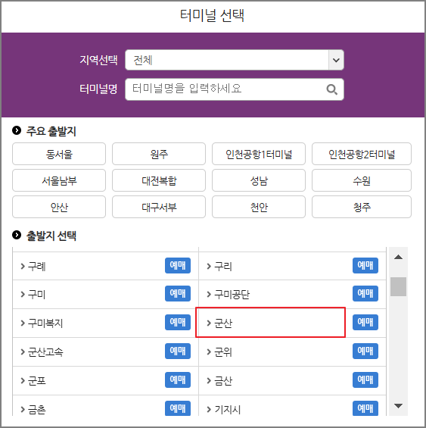Click 예매 button for 구례
This screenshot has width=426, height=428.
[178, 265]
